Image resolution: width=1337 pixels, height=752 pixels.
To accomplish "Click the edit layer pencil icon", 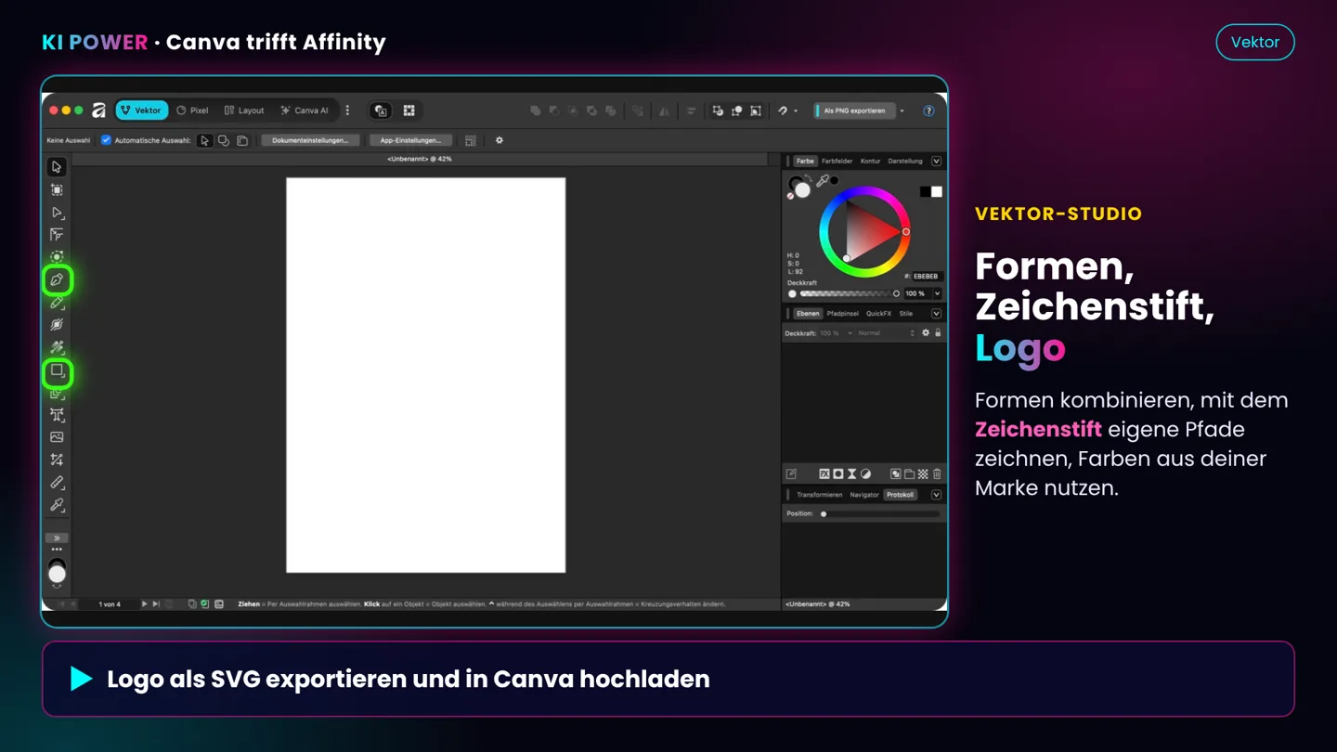I will pyautogui.click(x=792, y=474).
